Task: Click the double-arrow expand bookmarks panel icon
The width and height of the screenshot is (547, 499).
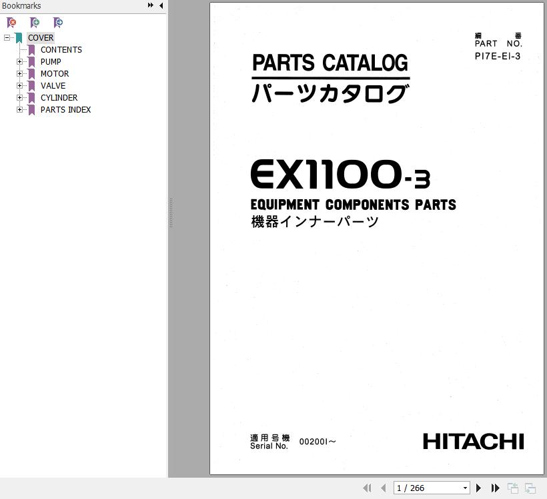Action: (150, 5)
